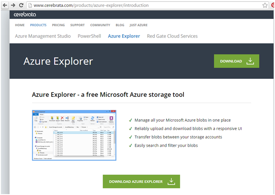Click the download arrow icon in the banner

(250, 61)
